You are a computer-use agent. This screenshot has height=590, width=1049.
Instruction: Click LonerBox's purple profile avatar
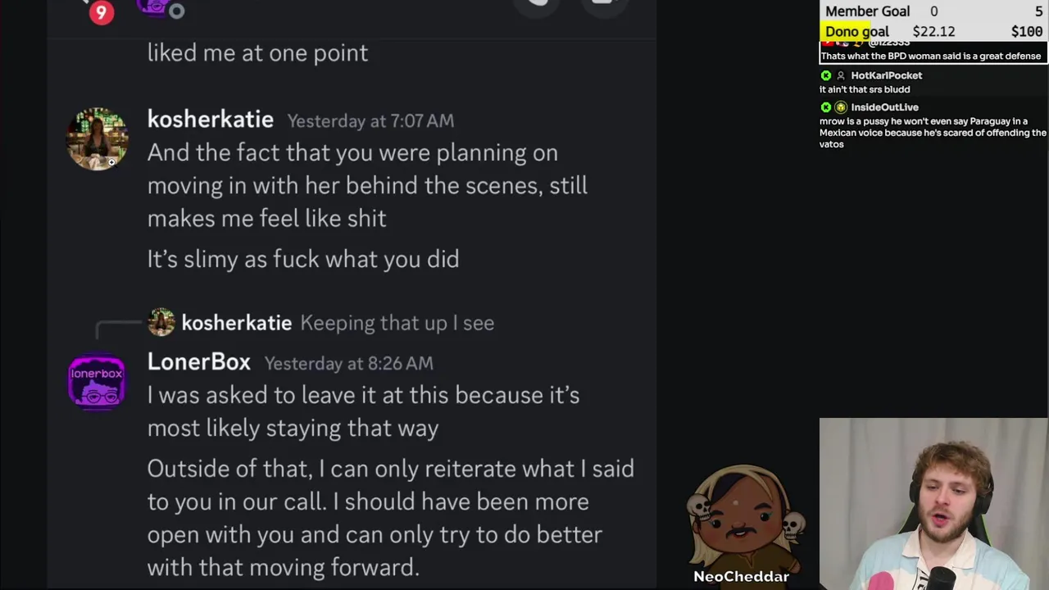pos(97,382)
